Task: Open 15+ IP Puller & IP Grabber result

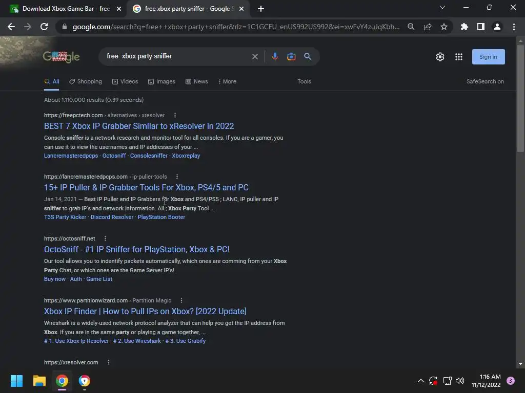Action: click(x=146, y=187)
